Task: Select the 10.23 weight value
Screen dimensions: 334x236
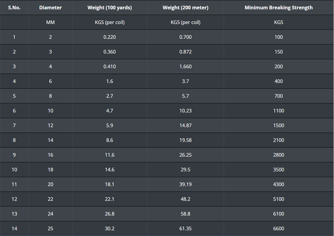Action: pos(185,111)
